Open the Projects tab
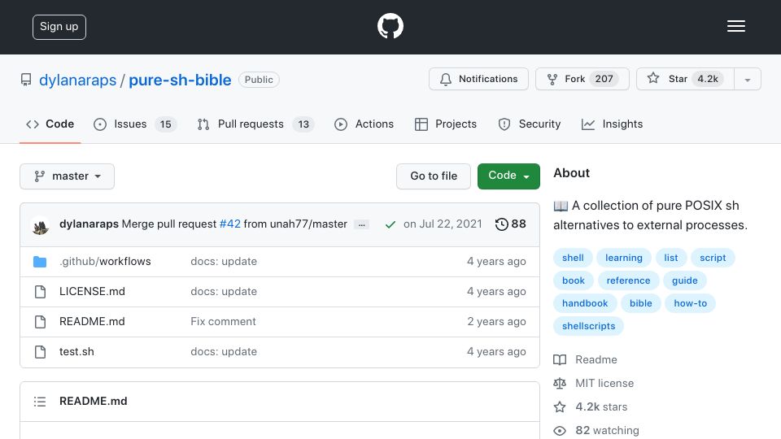The width and height of the screenshot is (781, 439). click(446, 124)
